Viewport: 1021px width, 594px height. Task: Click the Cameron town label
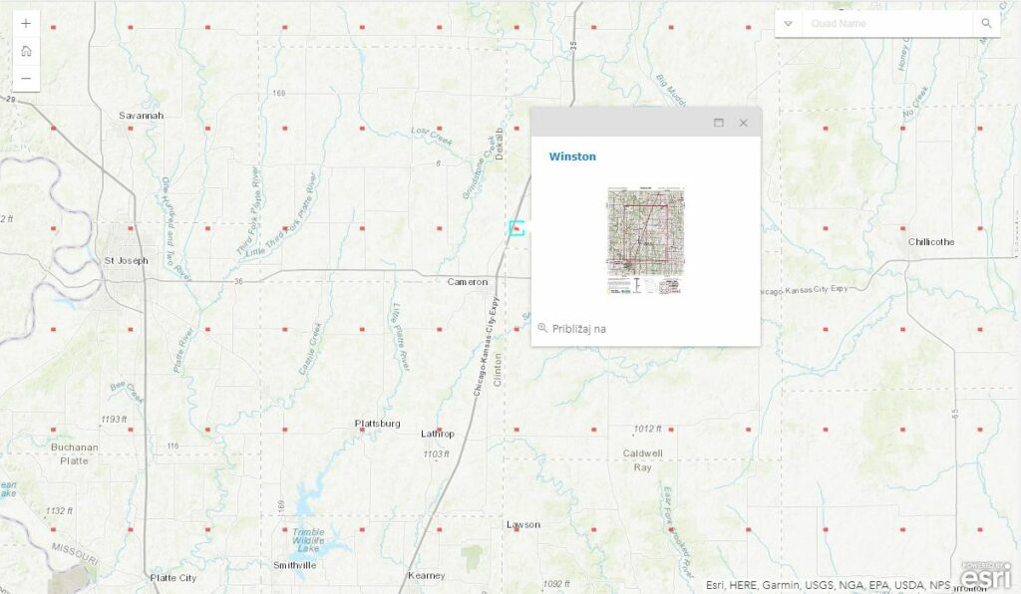(x=467, y=282)
